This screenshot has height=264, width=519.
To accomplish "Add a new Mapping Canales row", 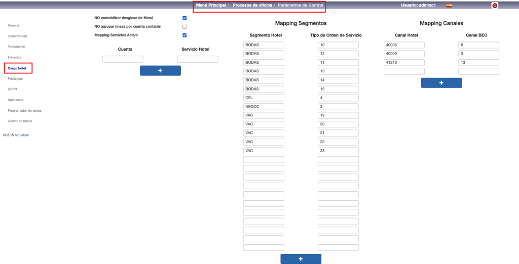I will (441, 83).
